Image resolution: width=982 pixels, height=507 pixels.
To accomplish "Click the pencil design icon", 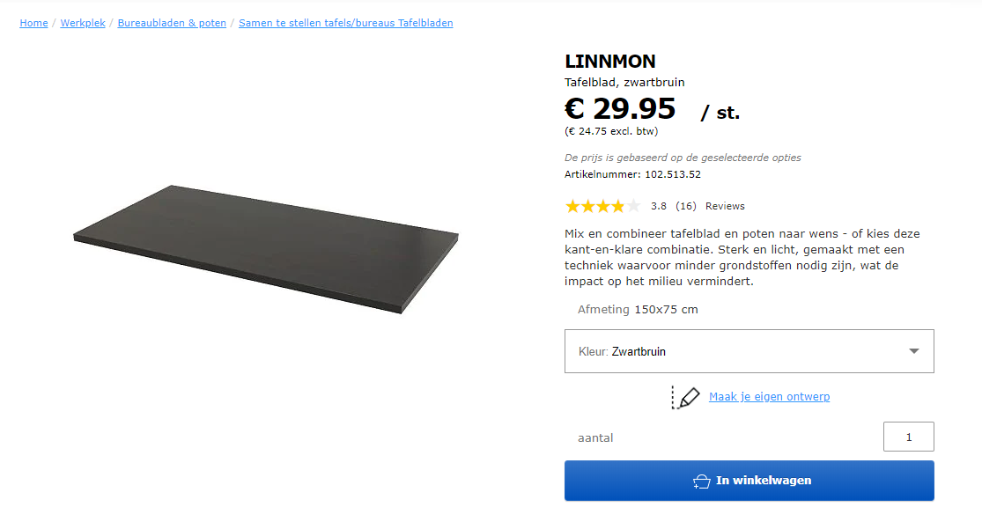I will pyautogui.click(x=685, y=397).
